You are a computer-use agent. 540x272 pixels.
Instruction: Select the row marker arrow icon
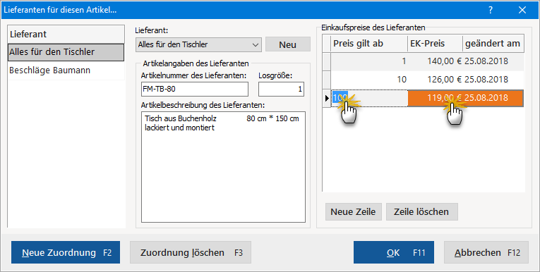(x=327, y=99)
